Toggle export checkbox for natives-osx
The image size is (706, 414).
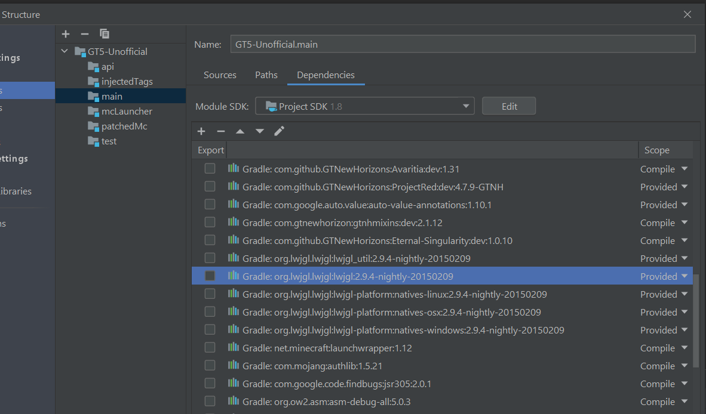click(210, 312)
